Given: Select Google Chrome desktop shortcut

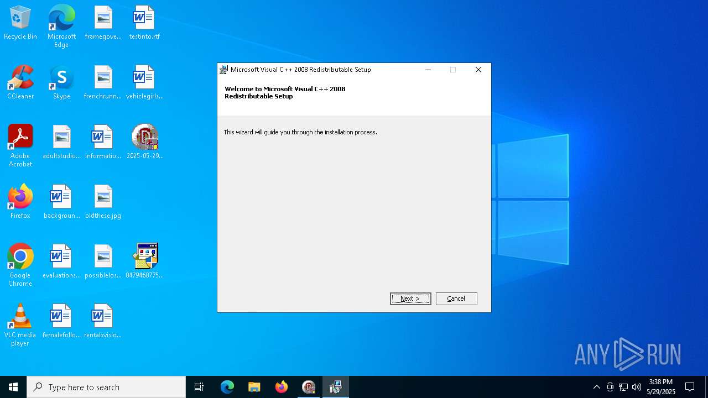Looking at the screenshot, I should point(20,265).
